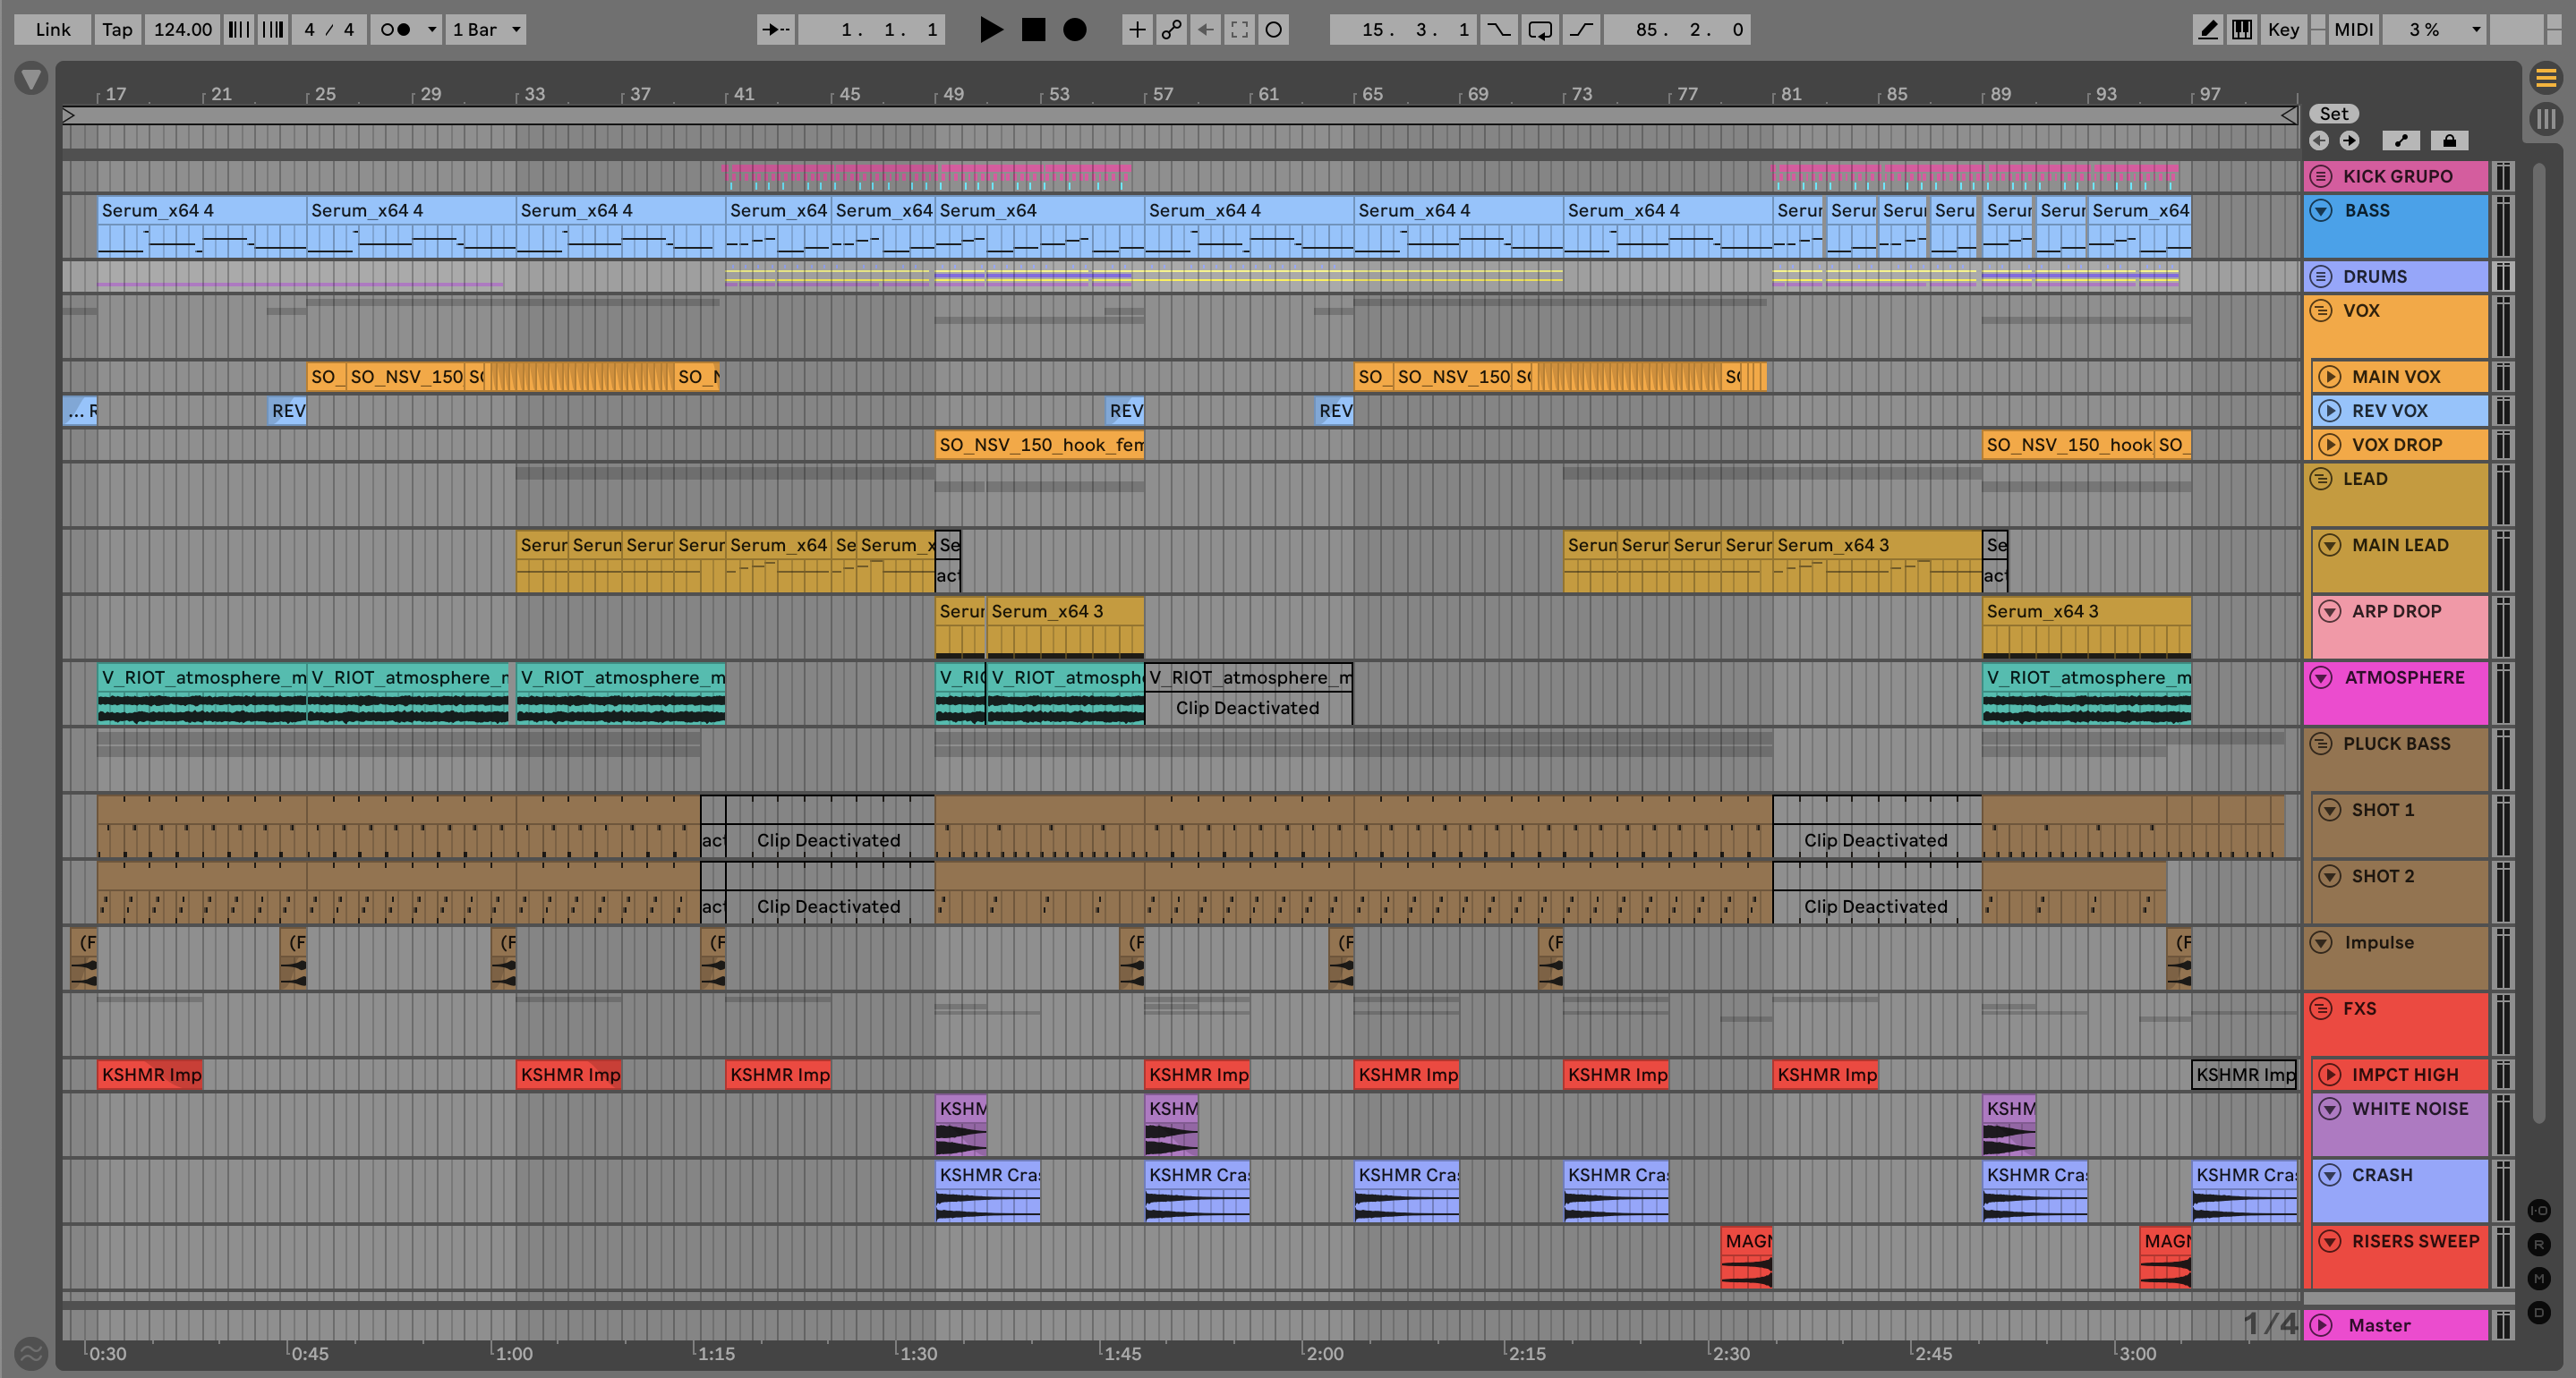This screenshot has height=1378, width=2576.
Task: Toggle the arrangement Loop switch
Action: coord(1540,29)
